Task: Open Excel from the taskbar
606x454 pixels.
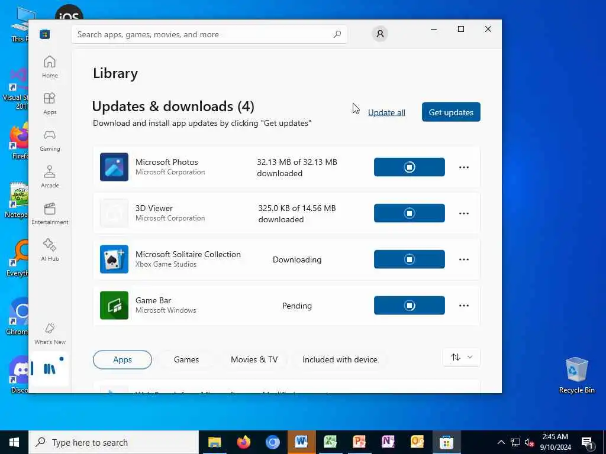Action: (330, 442)
